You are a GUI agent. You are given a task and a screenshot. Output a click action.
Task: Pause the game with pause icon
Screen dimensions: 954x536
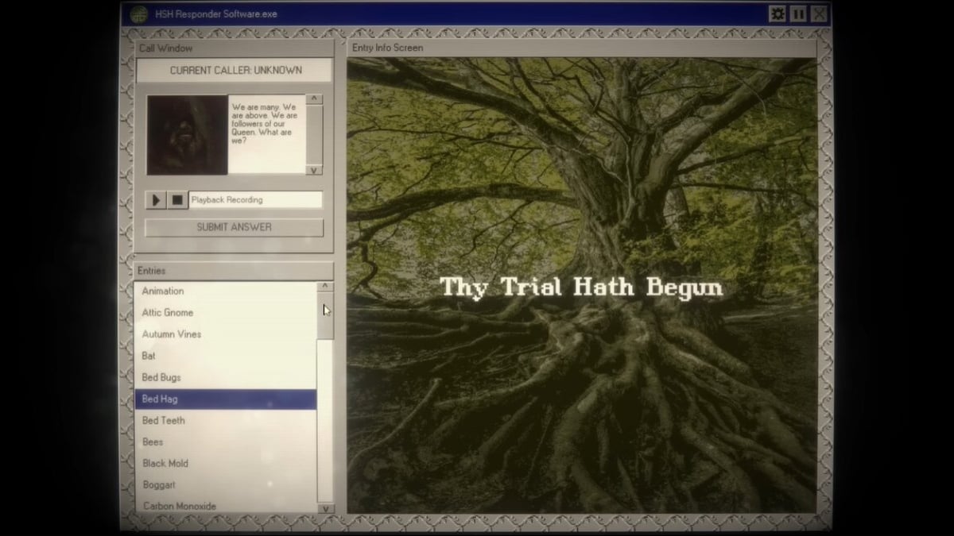[798, 13]
